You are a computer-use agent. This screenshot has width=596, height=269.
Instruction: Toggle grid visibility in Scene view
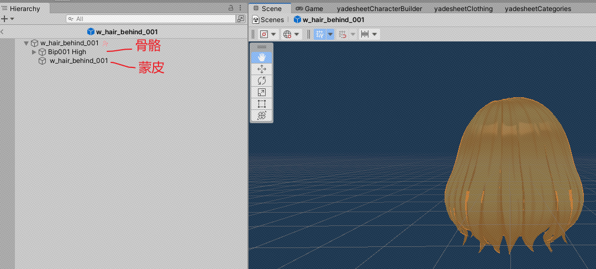(320, 35)
